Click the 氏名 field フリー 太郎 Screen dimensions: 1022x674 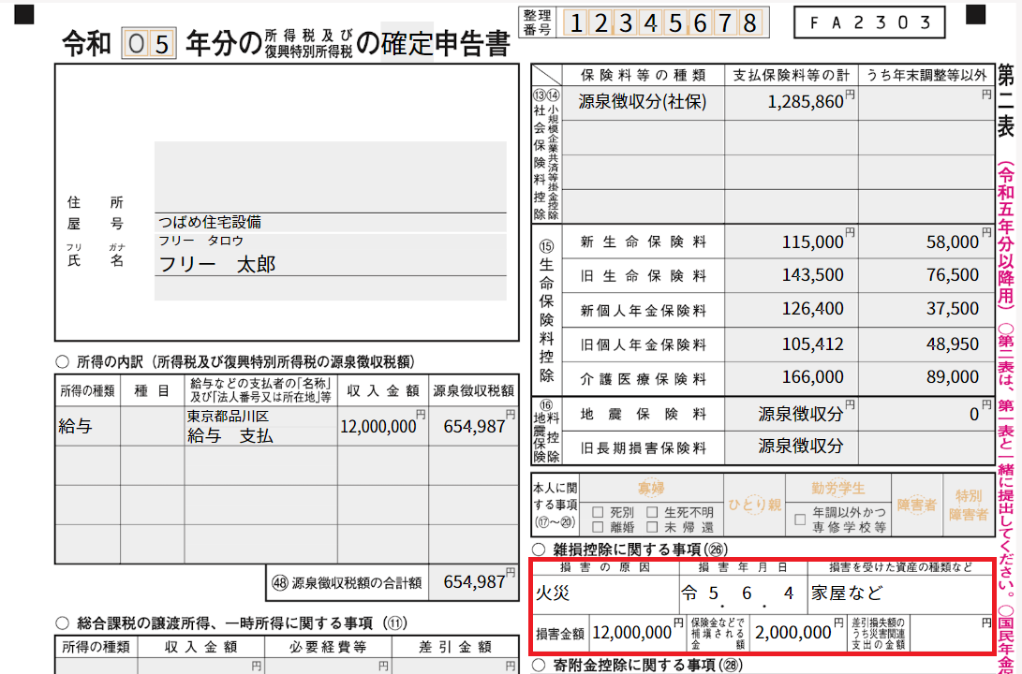(x=331, y=264)
